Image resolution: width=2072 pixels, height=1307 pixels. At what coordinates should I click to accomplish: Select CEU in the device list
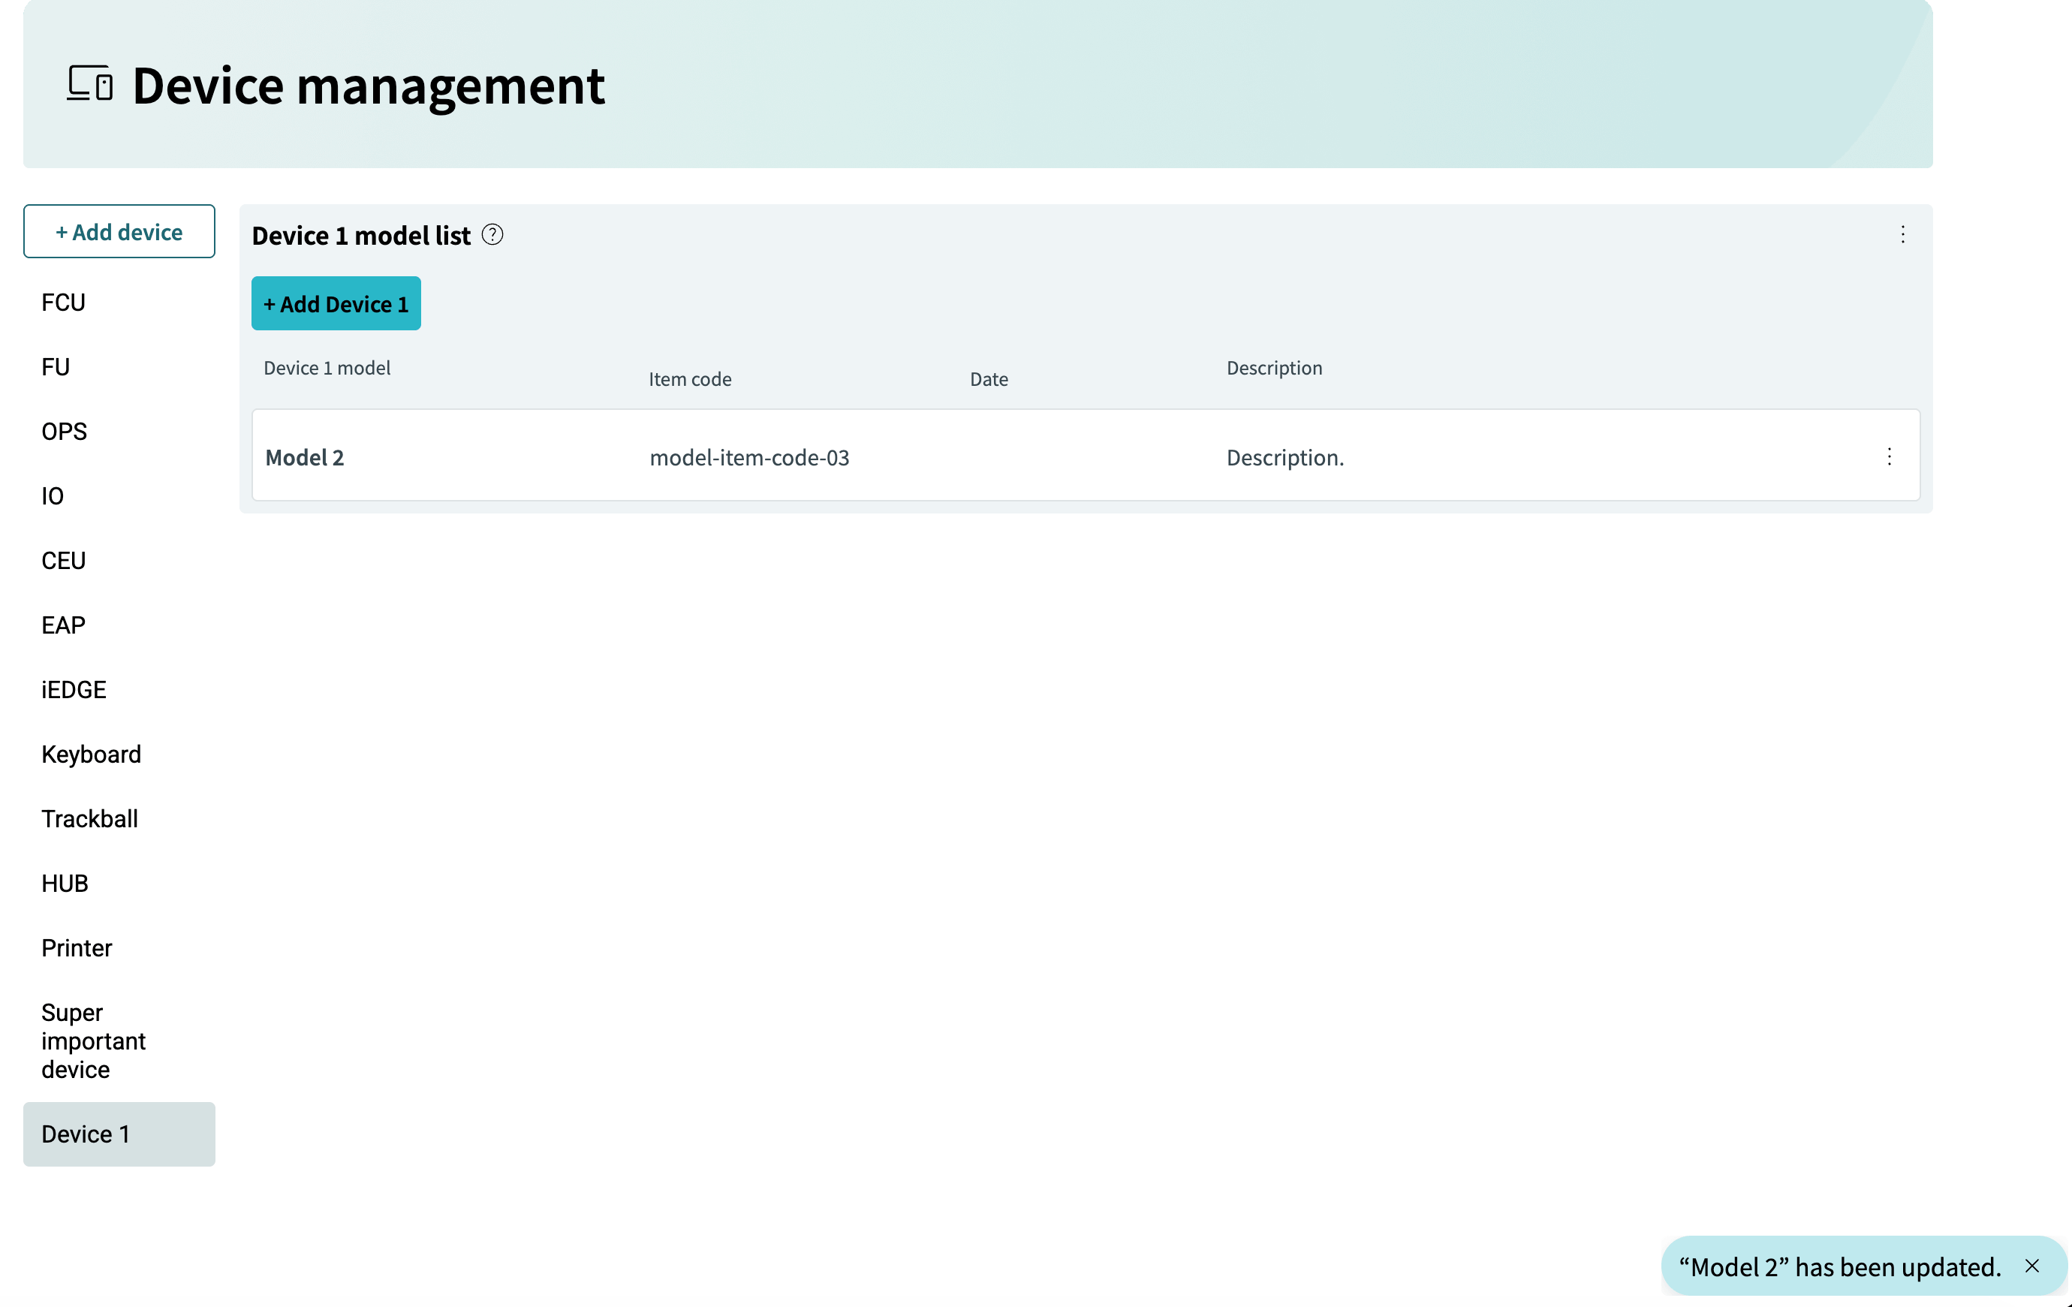click(119, 560)
